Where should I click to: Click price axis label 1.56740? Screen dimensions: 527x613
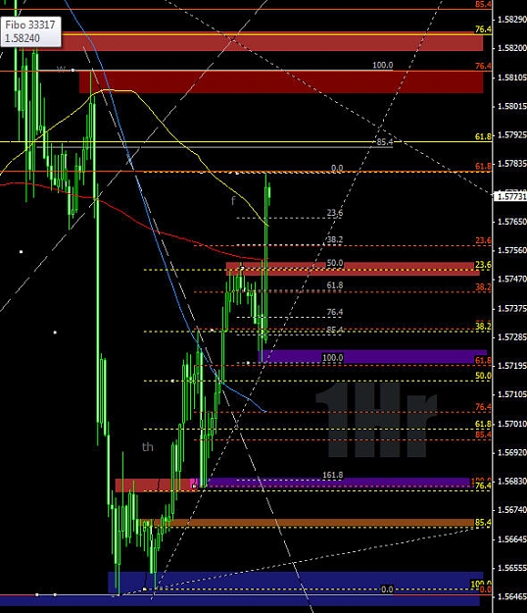point(511,510)
